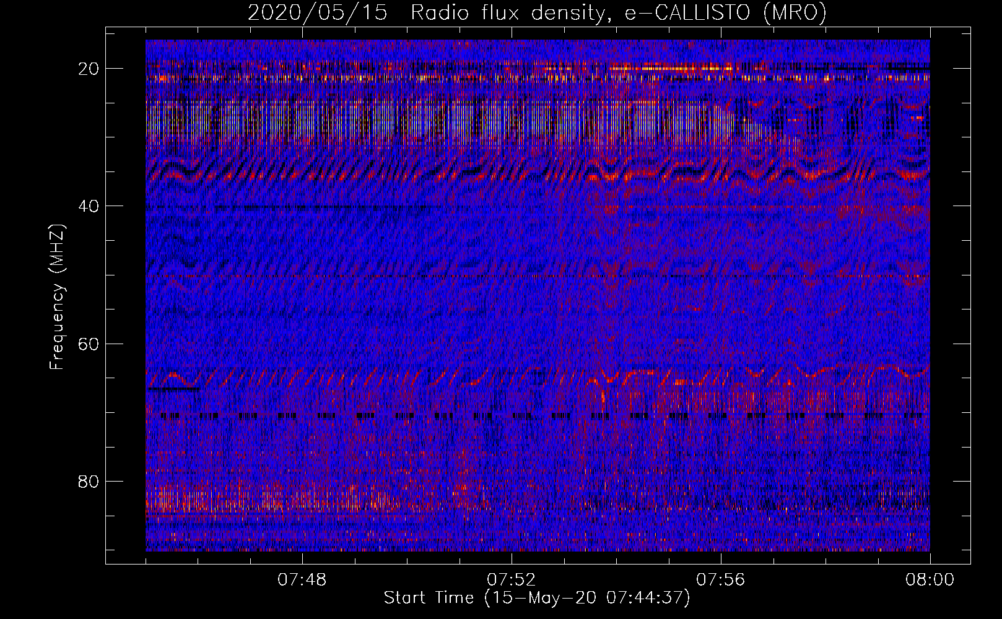Image resolution: width=1002 pixels, height=619 pixels.
Task: Click the 20 frequency tick label
Action: tap(89, 69)
